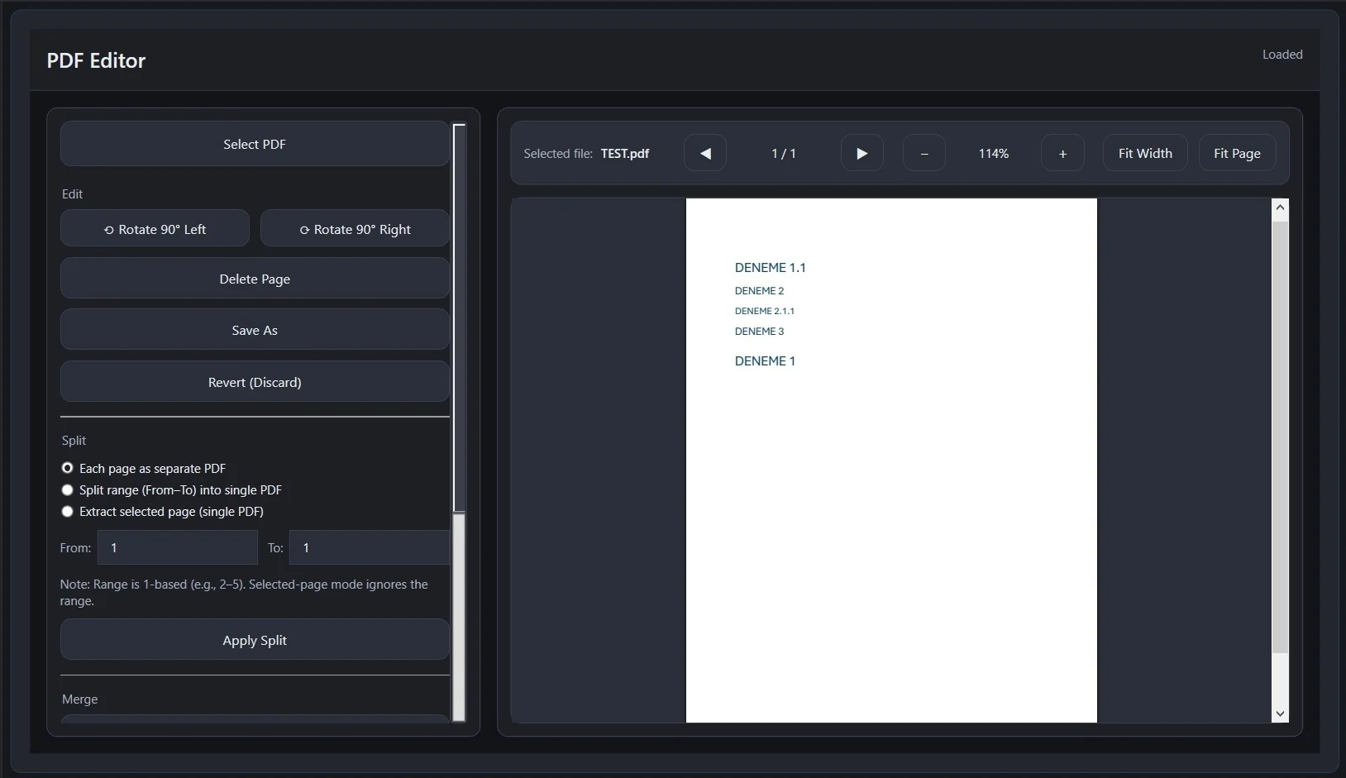
Task: Click the 'From' page range input field
Action: [x=176, y=547]
